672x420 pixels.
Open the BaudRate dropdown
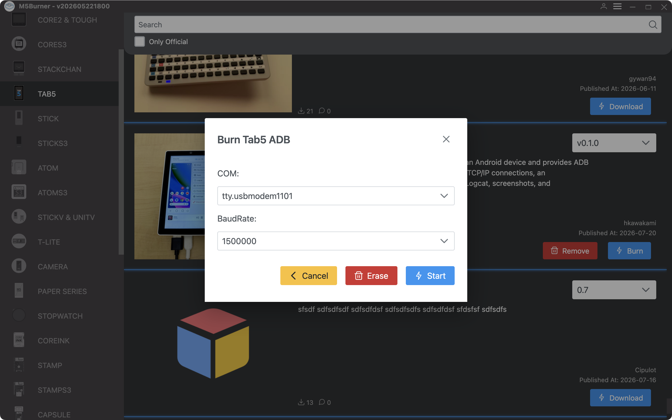pyautogui.click(x=336, y=241)
